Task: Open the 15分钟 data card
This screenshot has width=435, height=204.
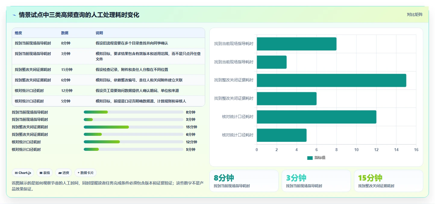Action: (x=389, y=181)
